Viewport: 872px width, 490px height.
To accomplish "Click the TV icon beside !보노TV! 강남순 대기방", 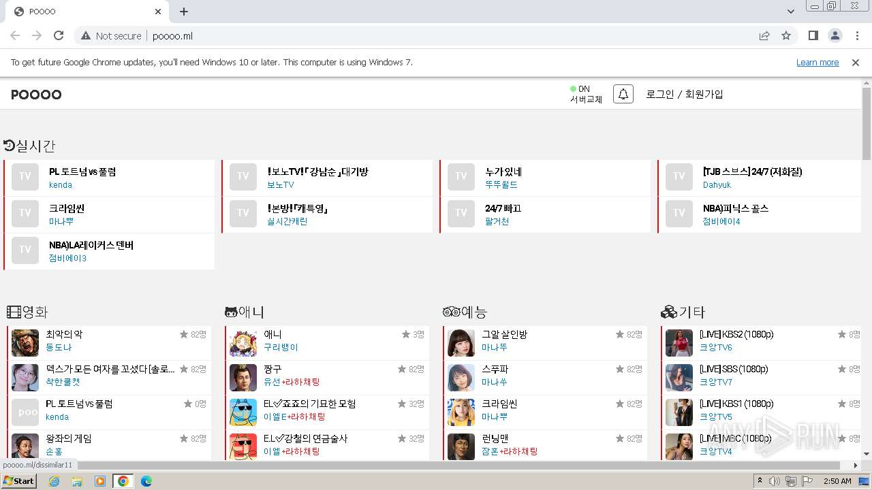I will click(x=243, y=176).
